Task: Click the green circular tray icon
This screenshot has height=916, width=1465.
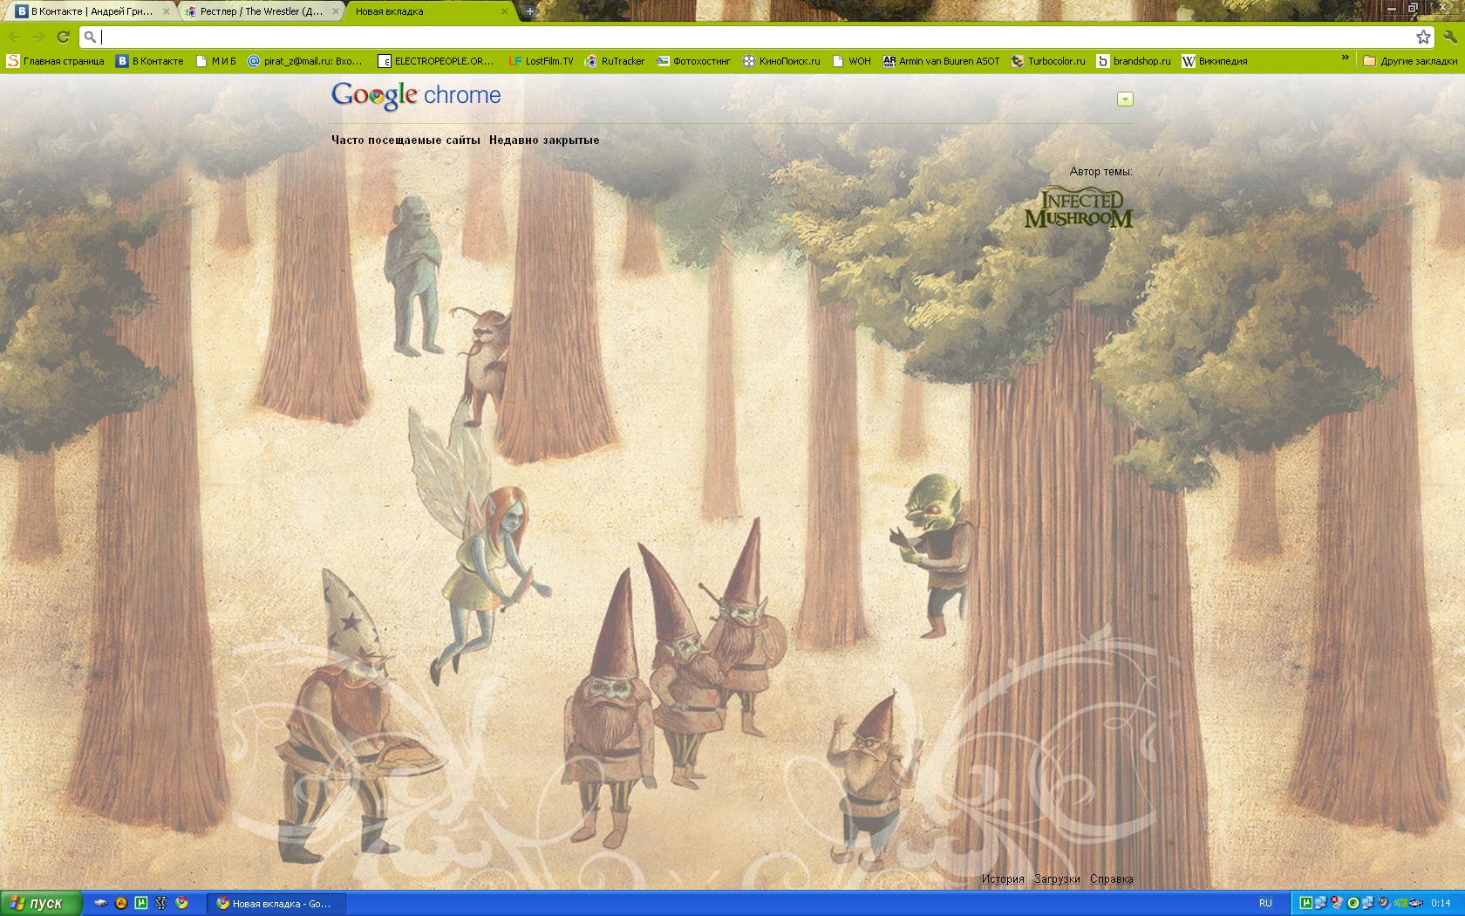Action: [1353, 903]
